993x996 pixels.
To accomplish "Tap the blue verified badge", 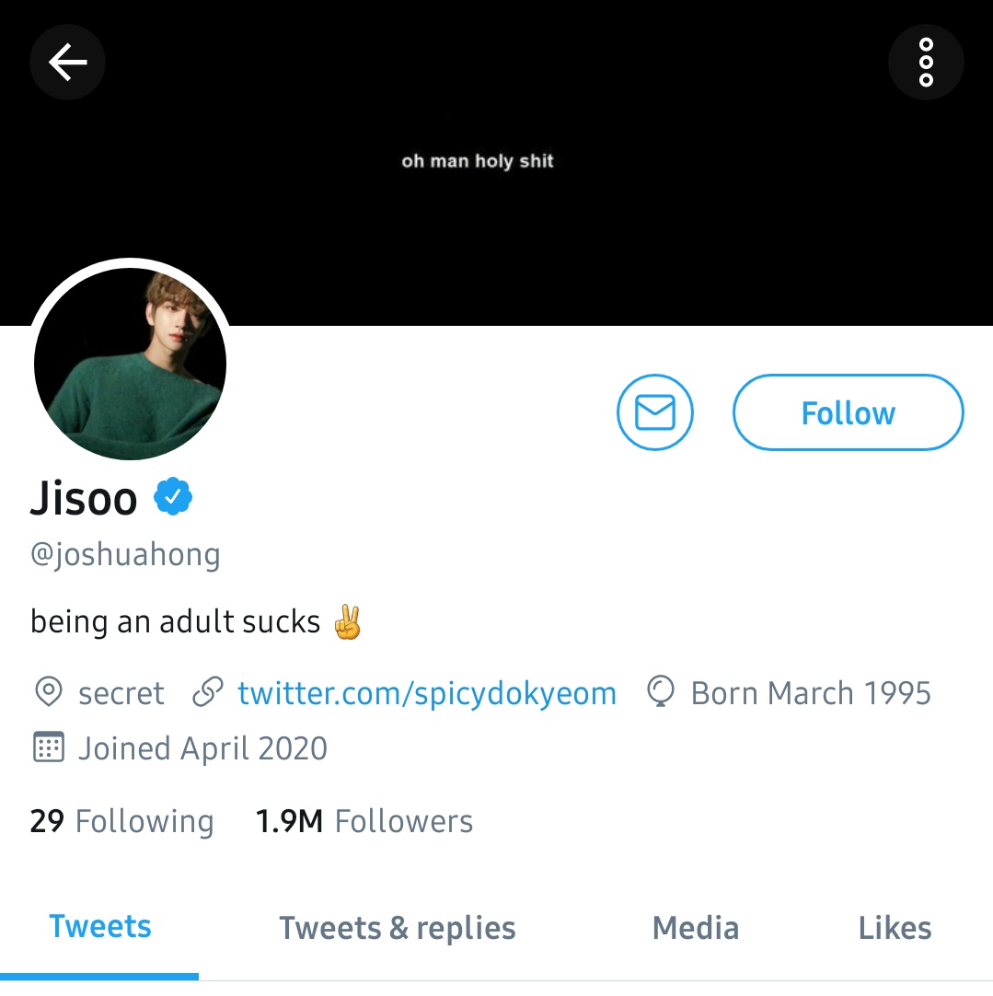I will [x=173, y=496].
